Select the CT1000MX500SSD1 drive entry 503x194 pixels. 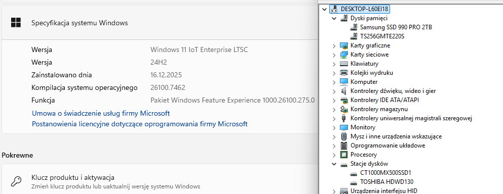tap(385, 173)
